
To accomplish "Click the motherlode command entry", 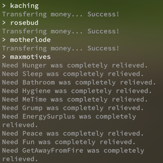I will [26, 40].
